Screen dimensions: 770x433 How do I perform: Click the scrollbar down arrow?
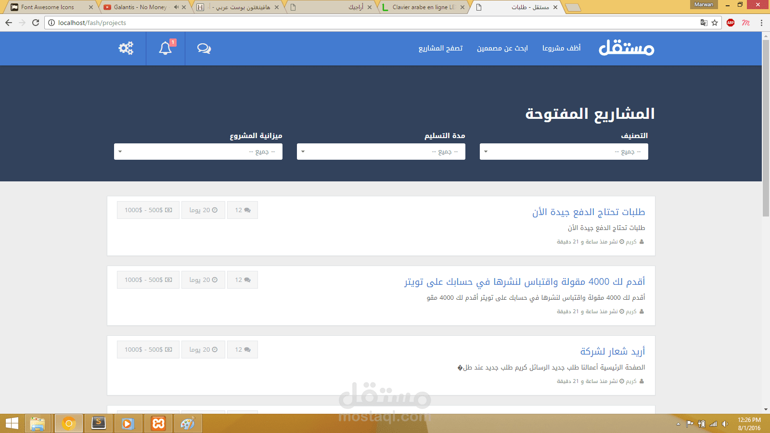pyautogui.click(x=766, y=410)
